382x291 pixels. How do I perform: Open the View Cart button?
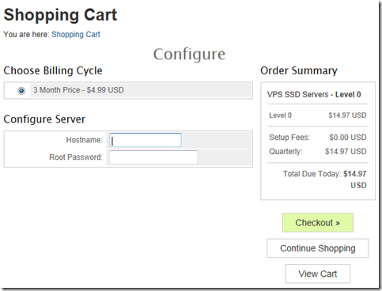click(x=318, y=274)
